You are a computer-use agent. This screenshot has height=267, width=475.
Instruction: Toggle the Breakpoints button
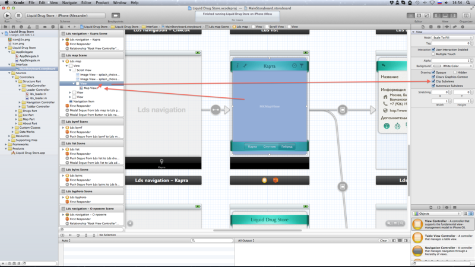(115, 15)
